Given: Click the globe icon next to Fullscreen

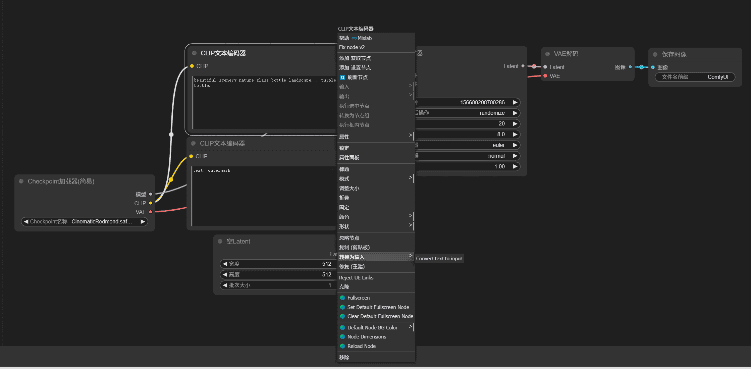Looking at the screenshot, I should pyautogui.click(x=342, y=298).
